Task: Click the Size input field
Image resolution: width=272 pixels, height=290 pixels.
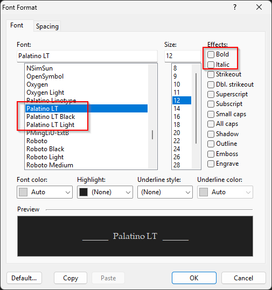Action: pos(183,56)
